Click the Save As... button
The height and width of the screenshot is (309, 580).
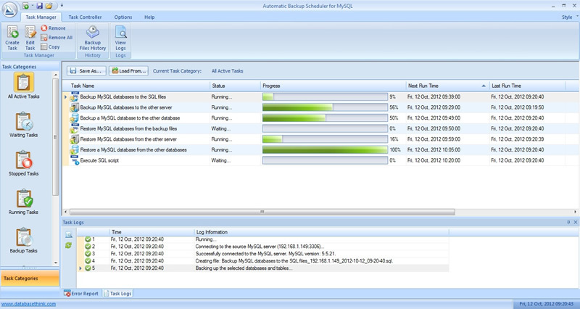(x=86, y=70)
